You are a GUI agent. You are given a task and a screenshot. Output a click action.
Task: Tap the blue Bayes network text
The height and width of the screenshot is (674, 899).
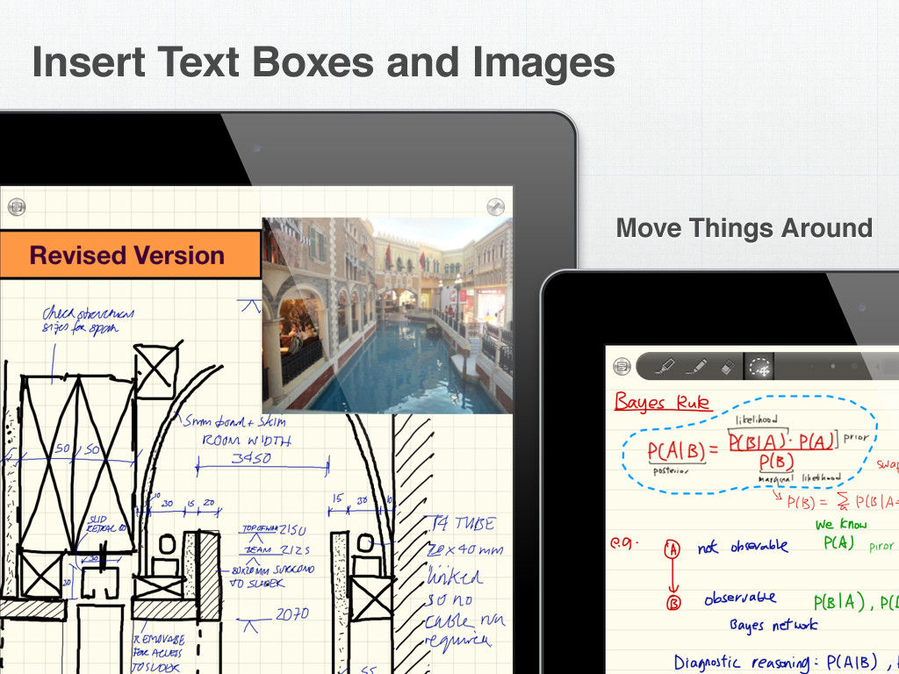click(773, 625)
